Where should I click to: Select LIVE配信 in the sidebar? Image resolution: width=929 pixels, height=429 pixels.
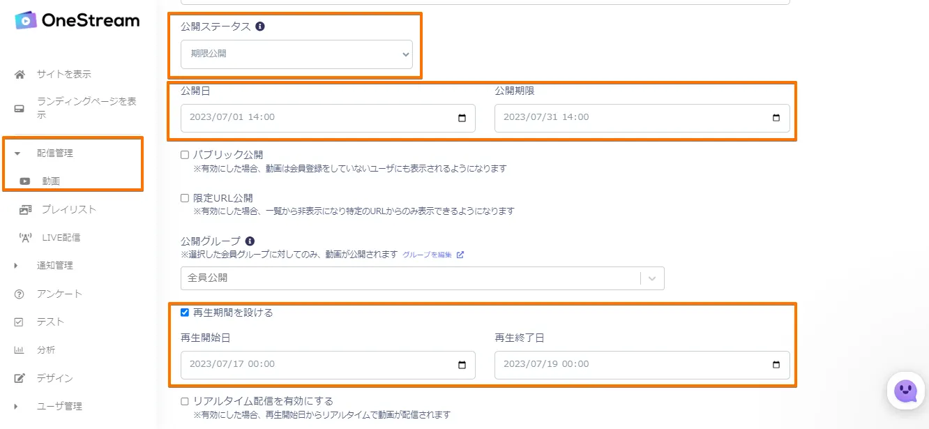pos(61,237)
